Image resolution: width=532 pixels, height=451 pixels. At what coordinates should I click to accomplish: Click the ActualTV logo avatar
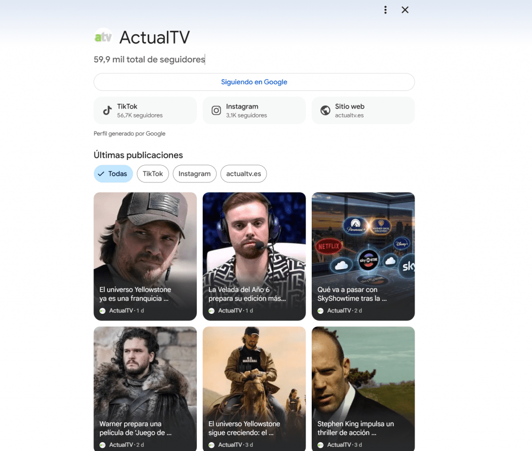click(x=103, y=37)
